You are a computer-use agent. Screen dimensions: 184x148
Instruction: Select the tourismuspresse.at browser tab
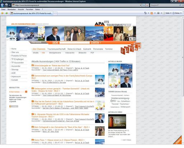point(31,13)
